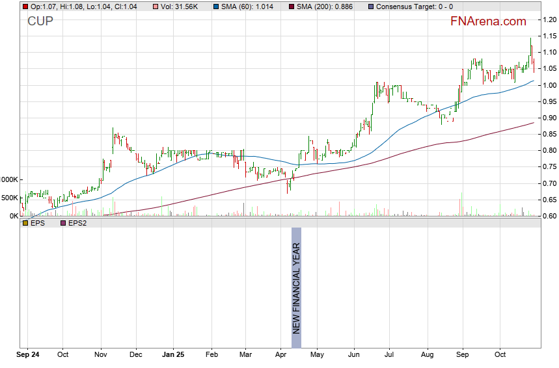Click the Consensus Target legend swatch
Image resolution: width=559 pixels, height=368 pixels.
pos(371,7)
